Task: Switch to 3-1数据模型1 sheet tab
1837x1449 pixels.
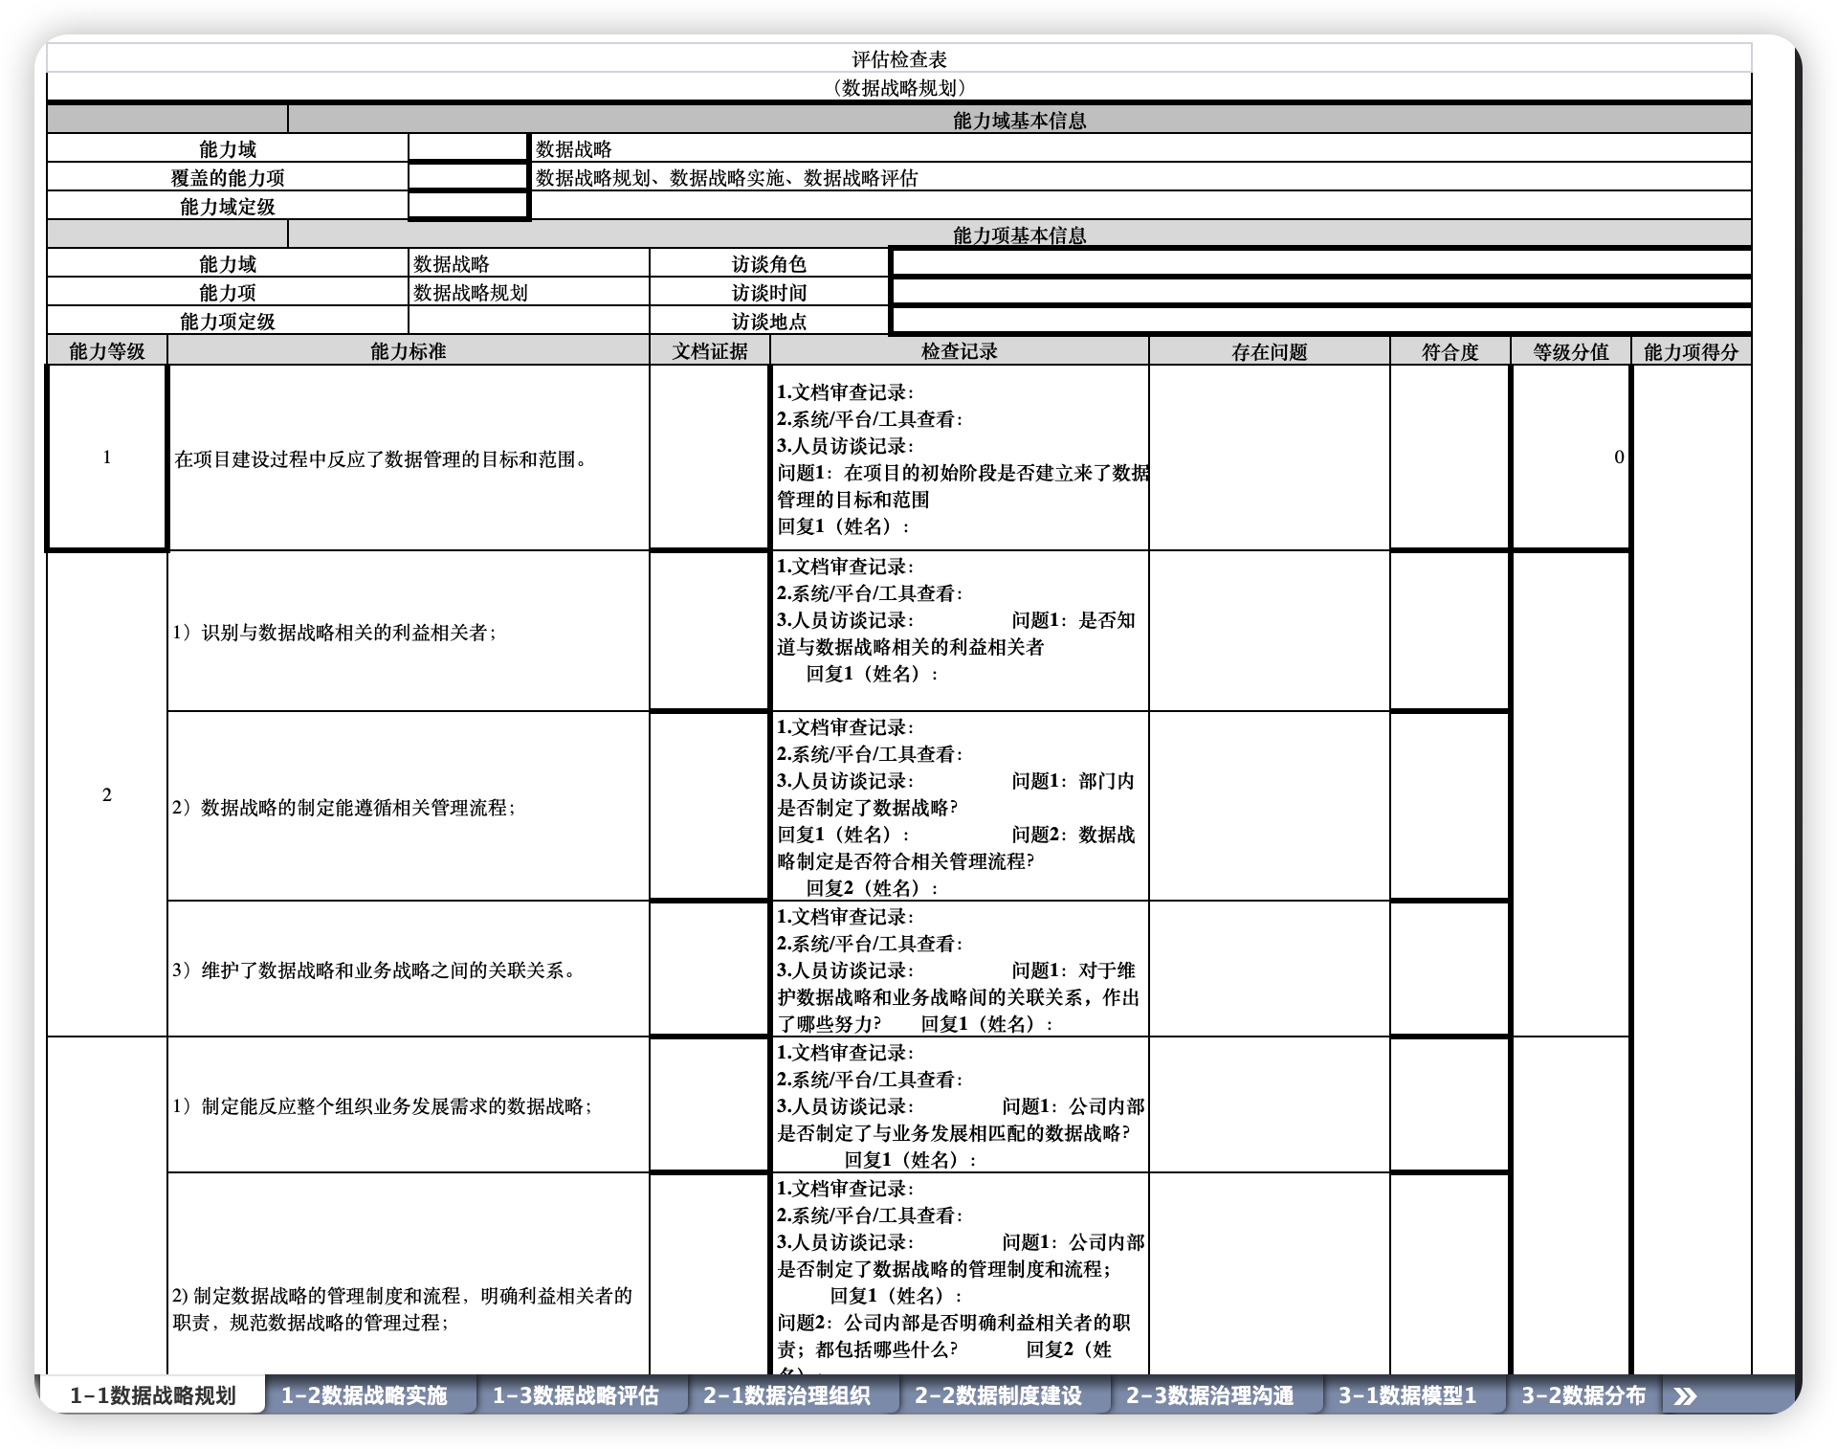Action: click(1406, 1395)
